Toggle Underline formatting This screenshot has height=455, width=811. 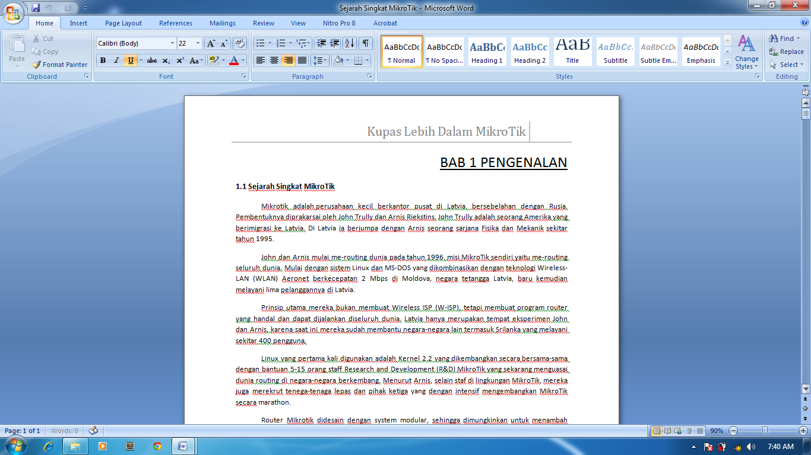[131, 60]
